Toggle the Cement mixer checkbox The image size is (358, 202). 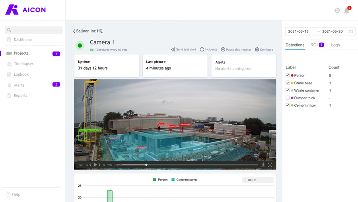tap(288, 105)
